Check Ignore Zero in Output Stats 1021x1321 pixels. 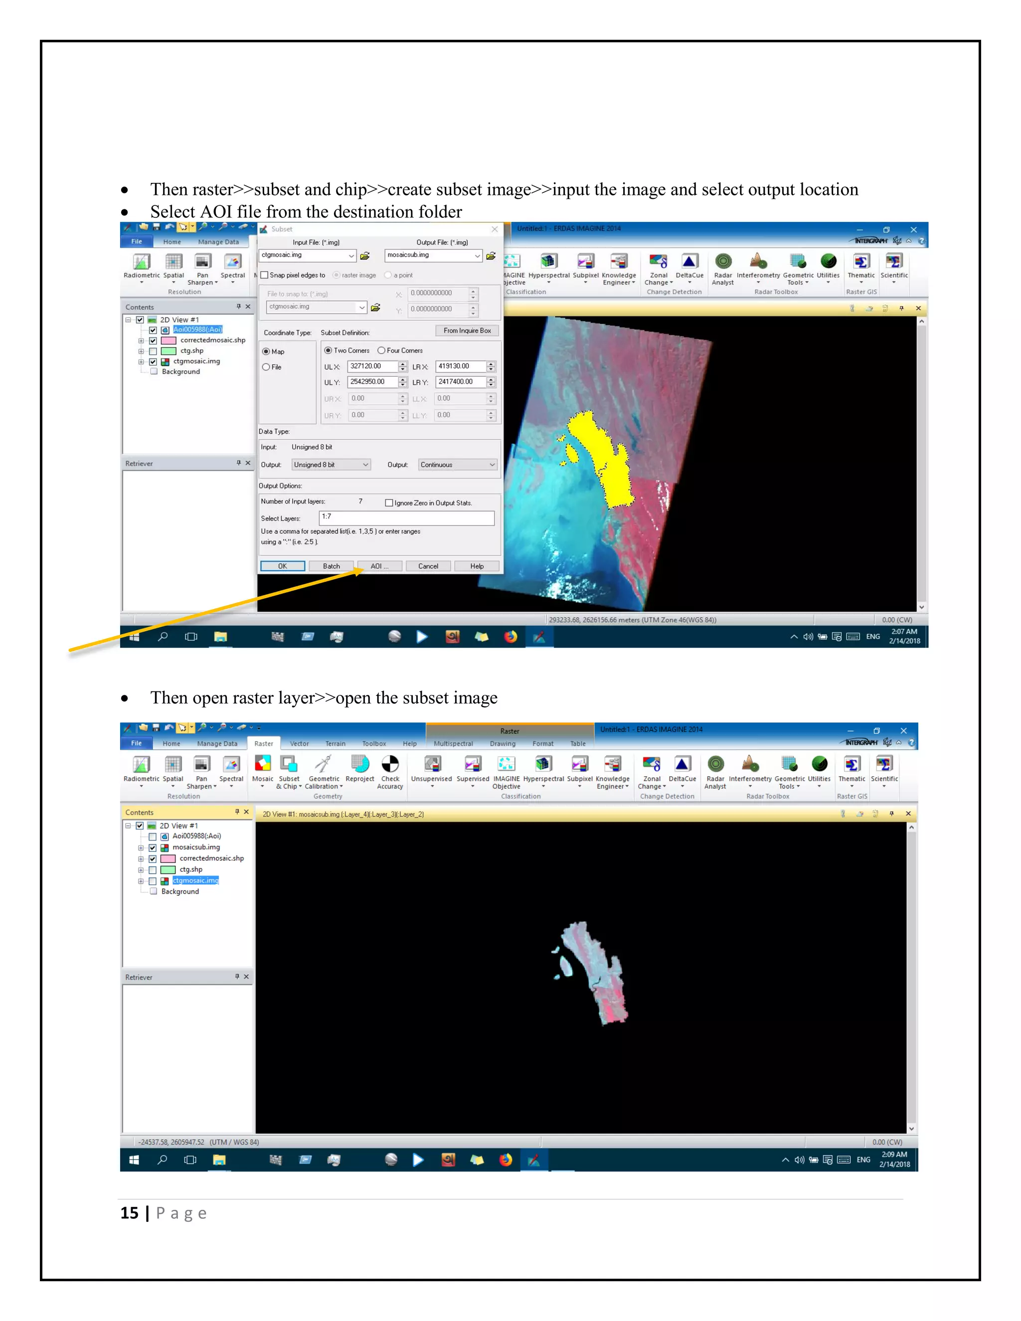click(x=389, y=502)
